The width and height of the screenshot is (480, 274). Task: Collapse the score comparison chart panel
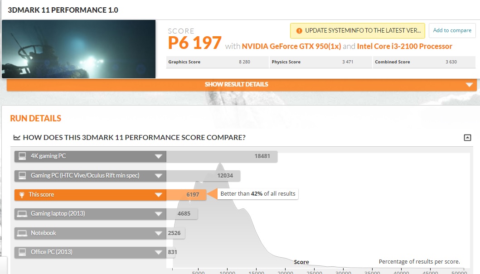(x=468, y=137)
